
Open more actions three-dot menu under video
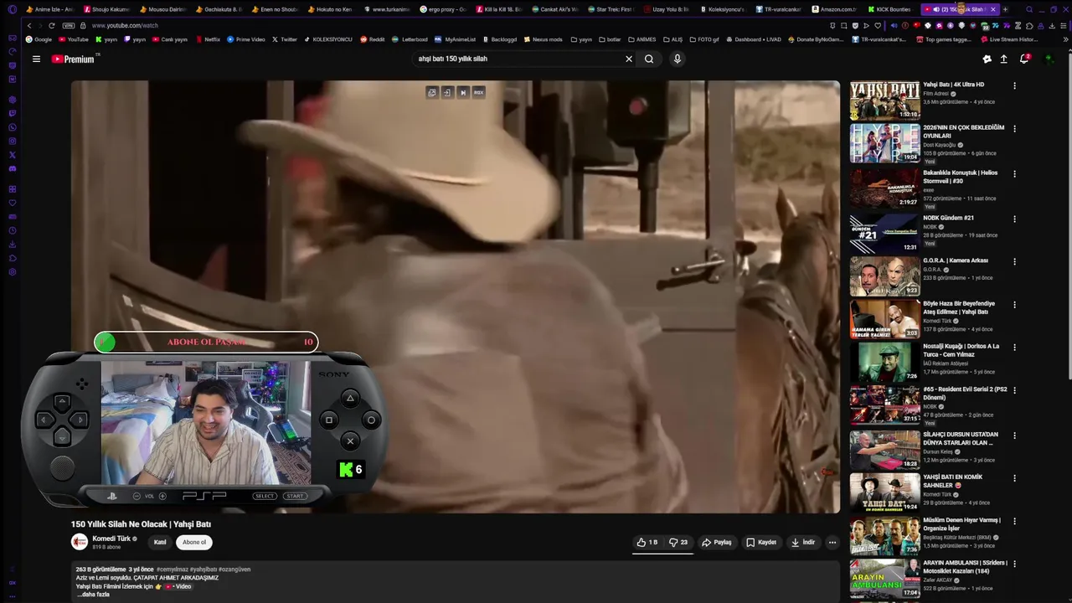click(x=832, y=542)
